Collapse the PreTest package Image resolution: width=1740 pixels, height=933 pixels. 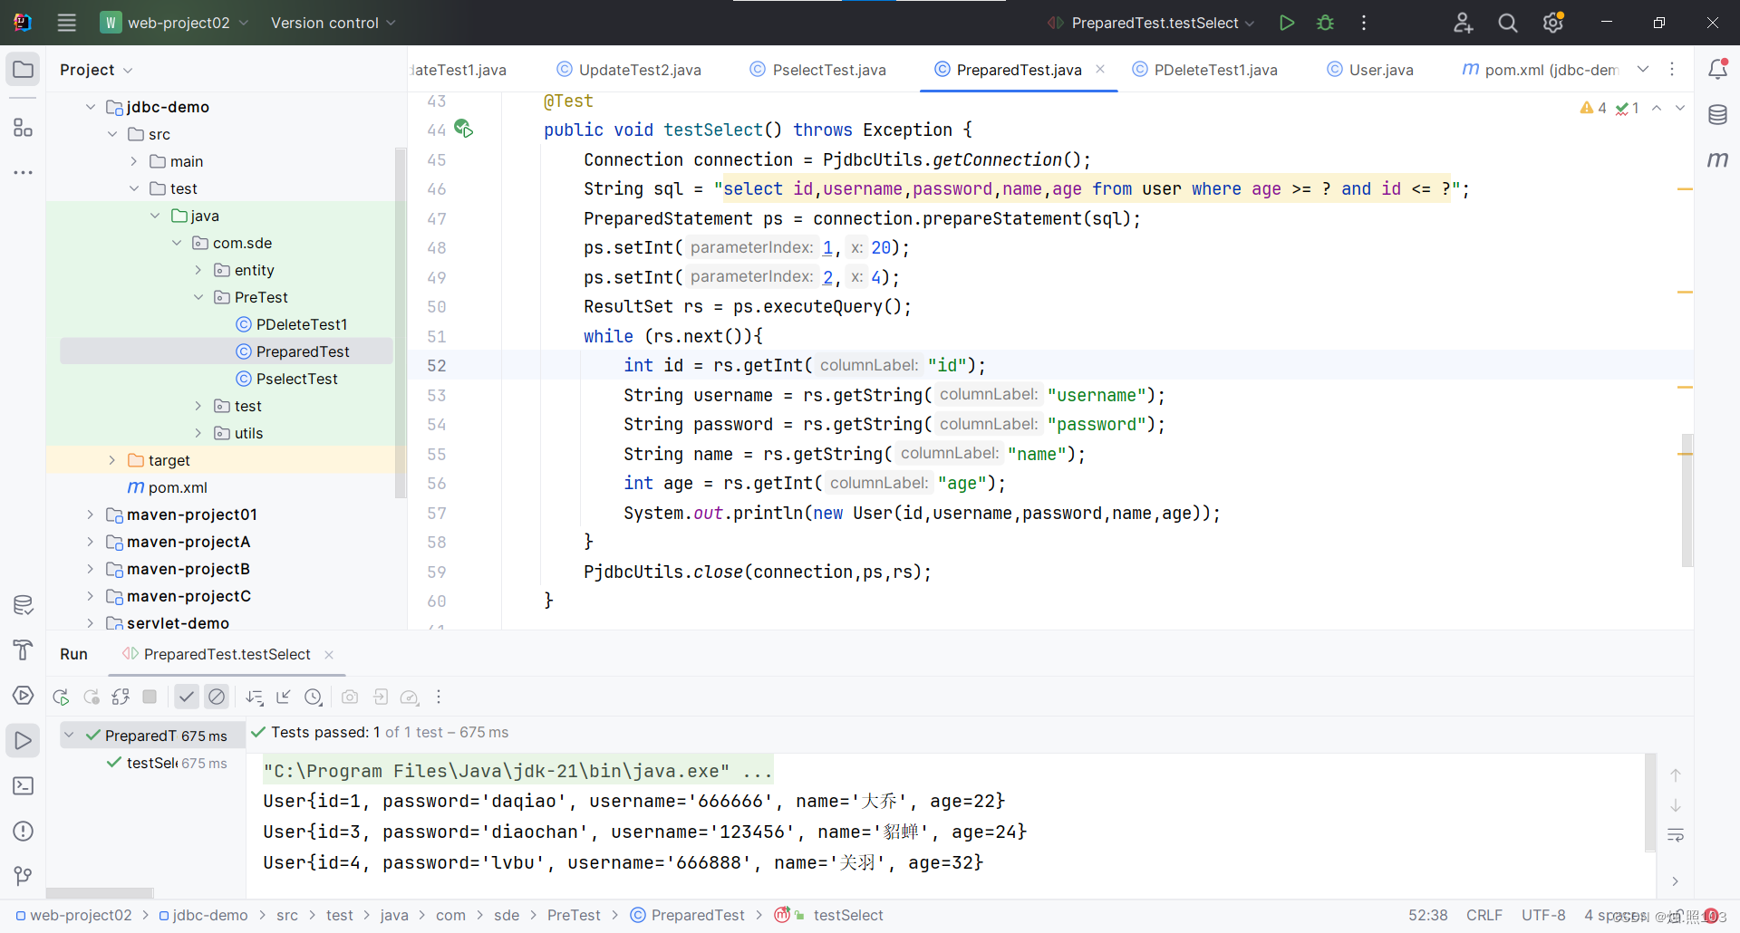(198, 297)
